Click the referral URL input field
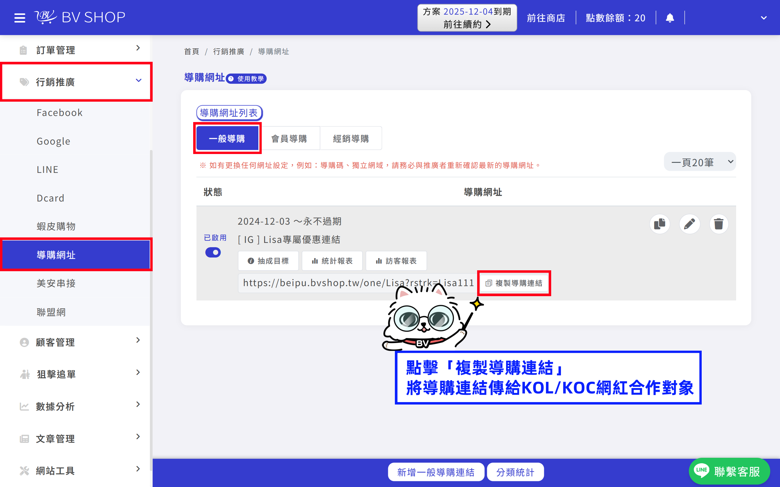Viewport: 780px width, 487px height. (358, 283)
